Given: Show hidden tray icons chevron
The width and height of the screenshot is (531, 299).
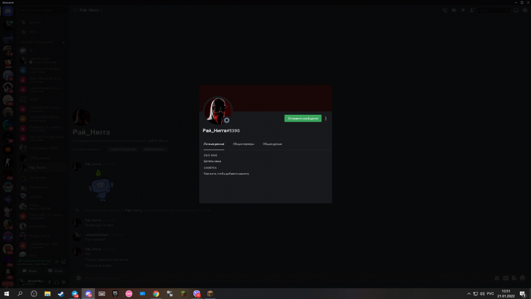Looking at the screenshot, I should (469, 294).
